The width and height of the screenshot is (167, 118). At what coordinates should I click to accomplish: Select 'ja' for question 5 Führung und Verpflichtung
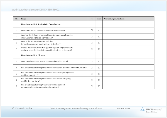pyautogui.click(x=92, y=61)
